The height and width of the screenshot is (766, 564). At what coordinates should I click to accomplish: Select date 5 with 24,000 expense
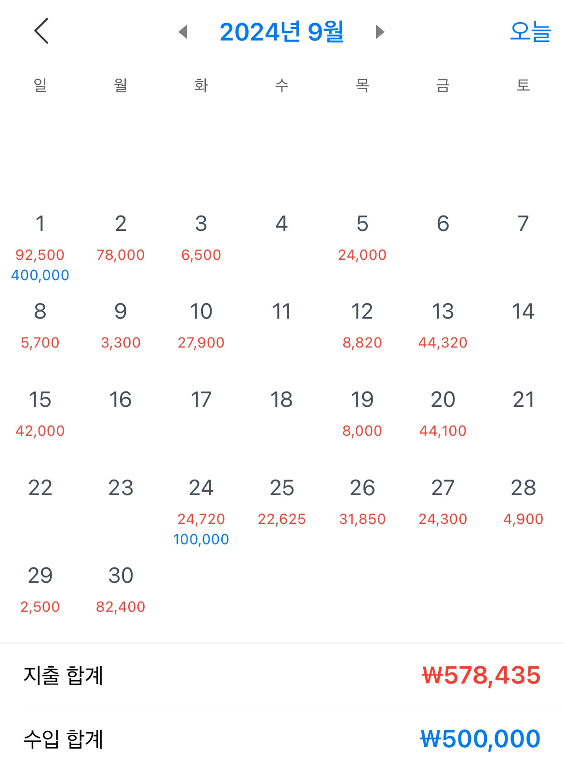[362, 236]
